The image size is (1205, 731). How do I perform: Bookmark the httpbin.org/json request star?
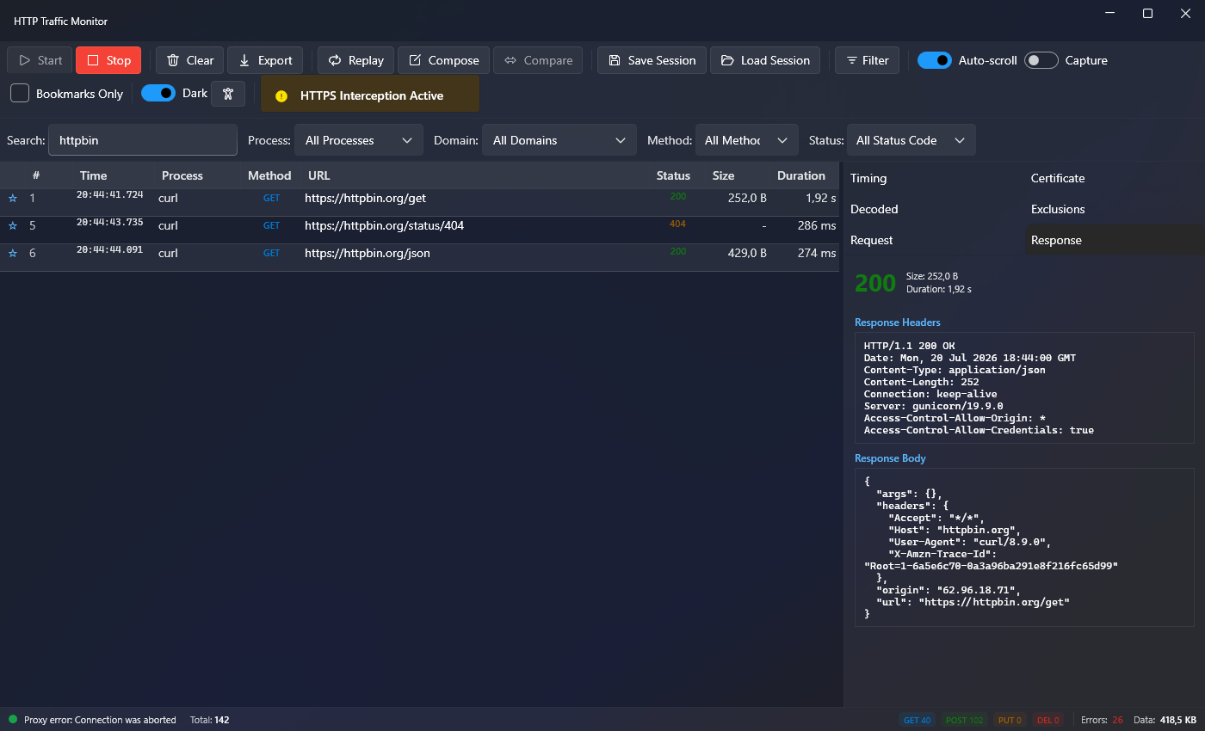click(13, 253)
